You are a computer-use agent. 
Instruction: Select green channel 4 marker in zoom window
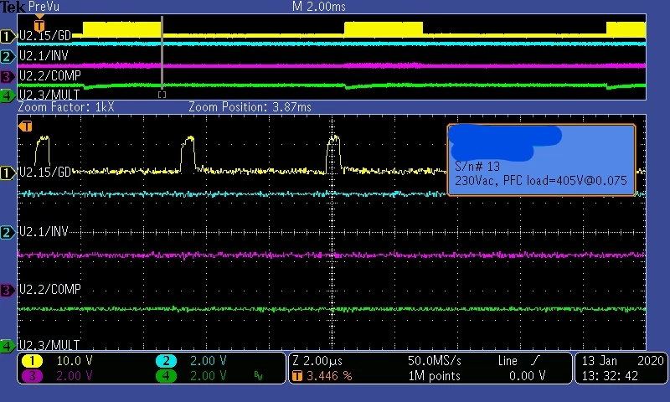coord(8,346)
